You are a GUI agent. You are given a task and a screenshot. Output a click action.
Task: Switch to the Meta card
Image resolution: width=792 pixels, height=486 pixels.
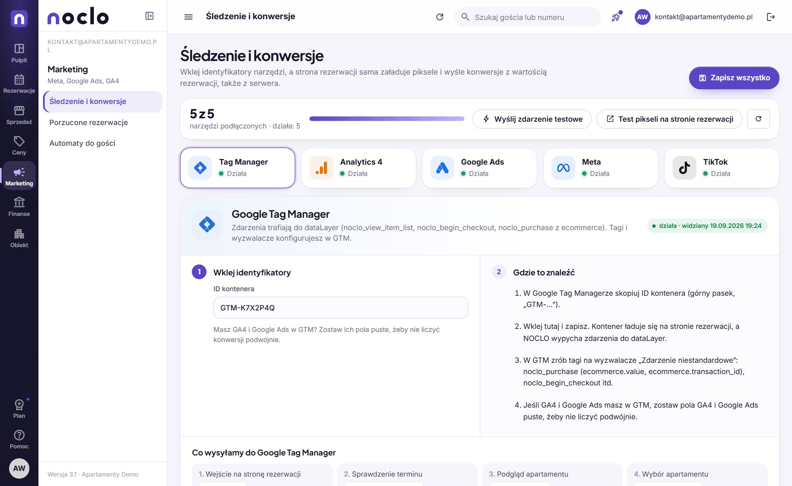click(601, 168)
